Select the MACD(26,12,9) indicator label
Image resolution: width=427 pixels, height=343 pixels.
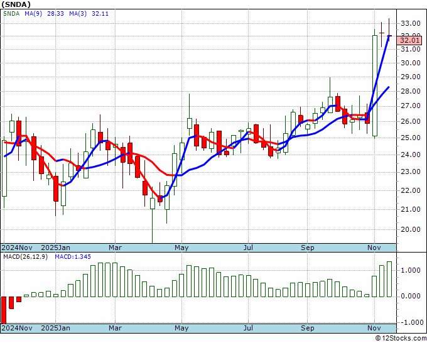click(25, 257)
